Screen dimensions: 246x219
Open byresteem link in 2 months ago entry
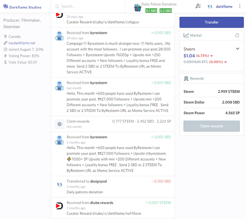98,137
